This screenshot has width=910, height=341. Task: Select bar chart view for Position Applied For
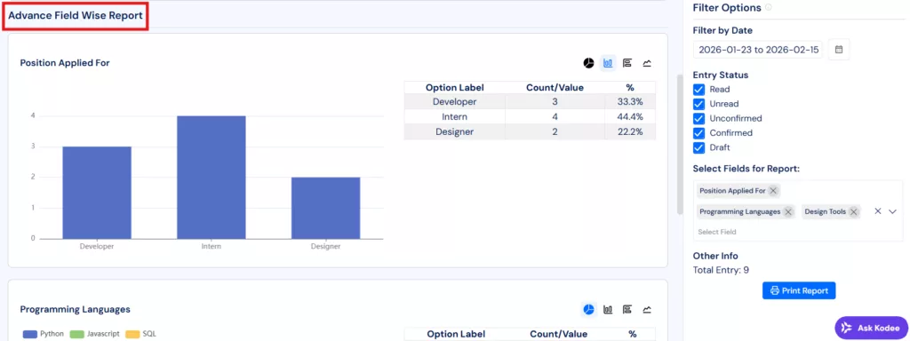[608, 63]
